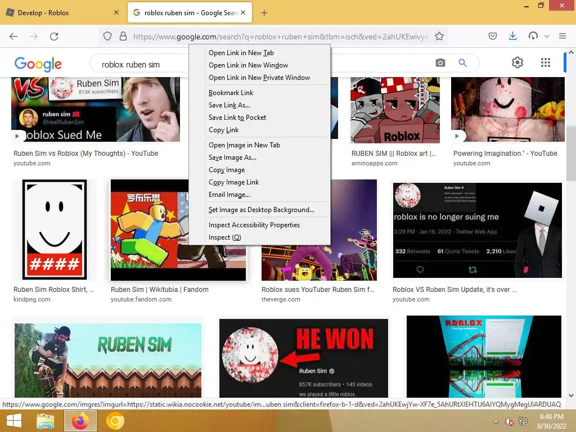
Task: Open Ruben Sim vs Roblox (My Thoughts) link
Action: [x=85, y=154]
